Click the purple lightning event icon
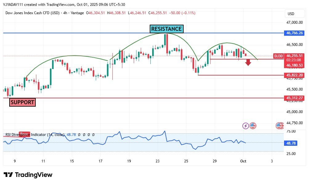This screenshot has width=309, height=184. click(x=246, y=125)
